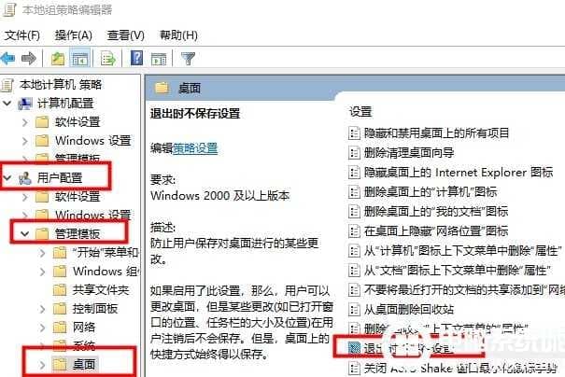Image resolution: width=565 pixels, height=377 pixels.
Task: Toggle the Show/Hide console tree icon
Action: click(x=80, y=59)
